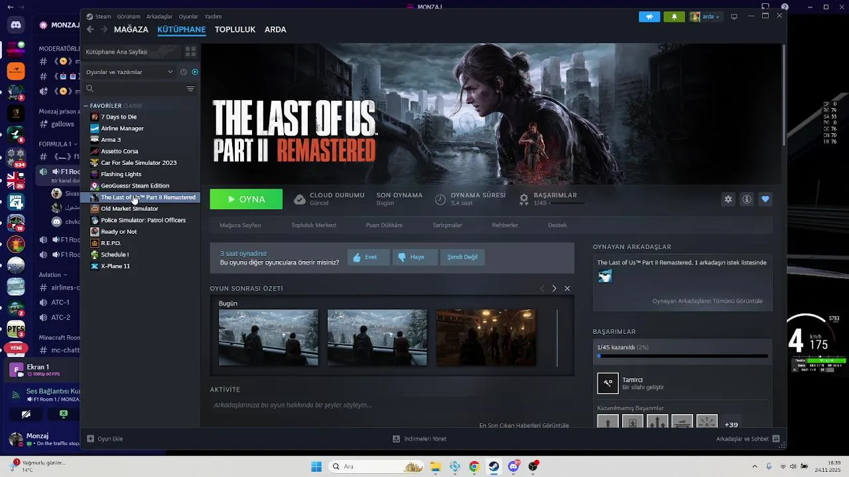Viewport: 849px width, 477px height.
Task: Open Mağaza Sayfası link
Action: 240,225
